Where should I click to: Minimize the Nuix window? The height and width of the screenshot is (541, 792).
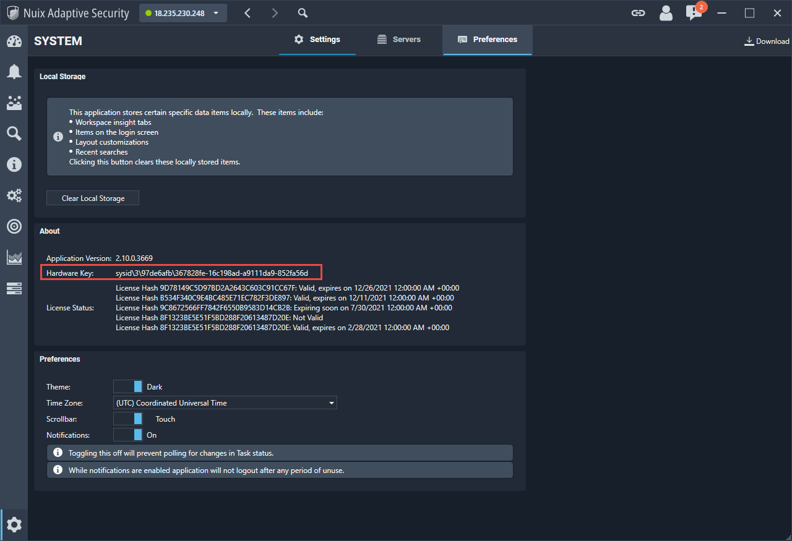(721, 13)
